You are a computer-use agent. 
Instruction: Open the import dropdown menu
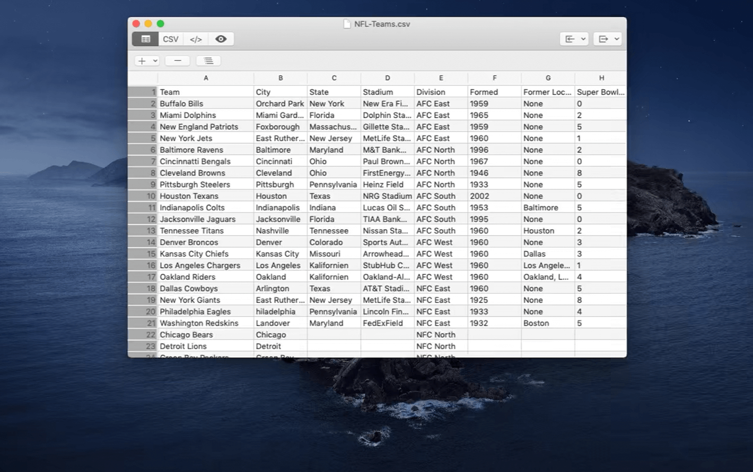[574, 39]
